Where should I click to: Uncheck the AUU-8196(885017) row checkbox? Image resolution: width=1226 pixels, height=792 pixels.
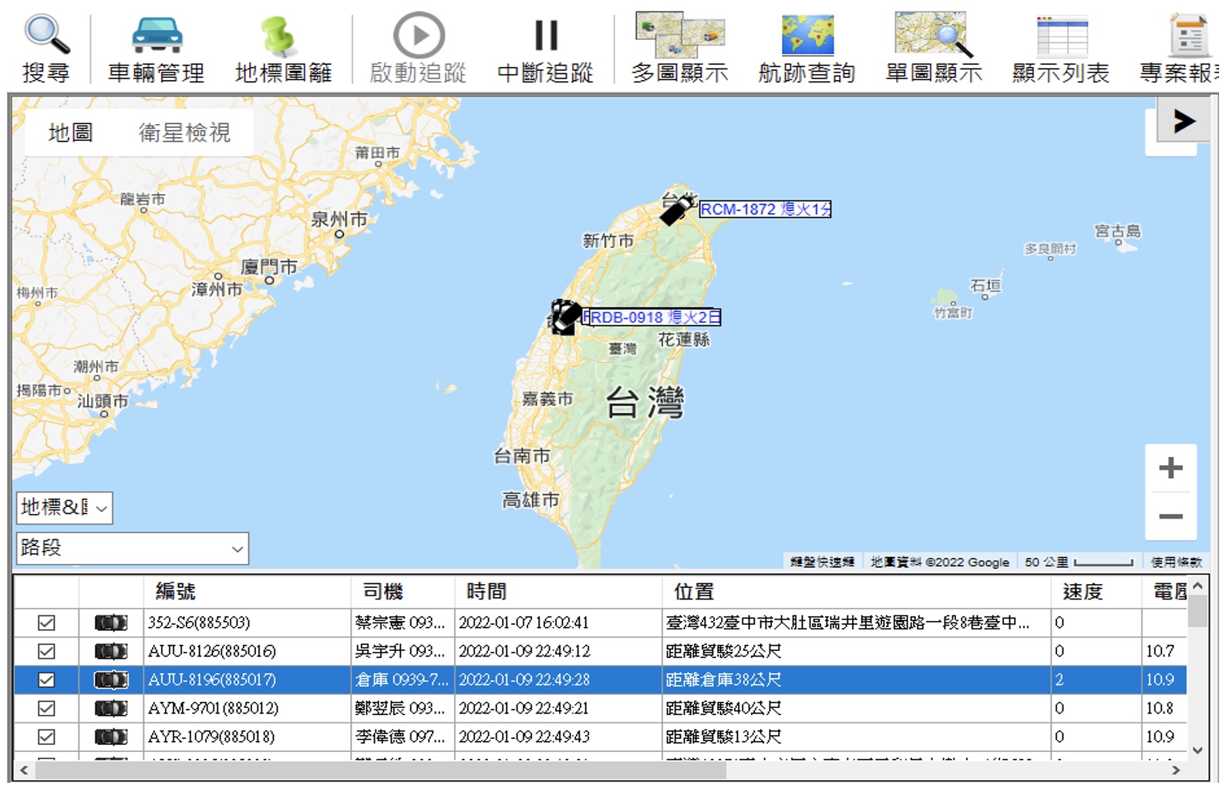[46, 680]
